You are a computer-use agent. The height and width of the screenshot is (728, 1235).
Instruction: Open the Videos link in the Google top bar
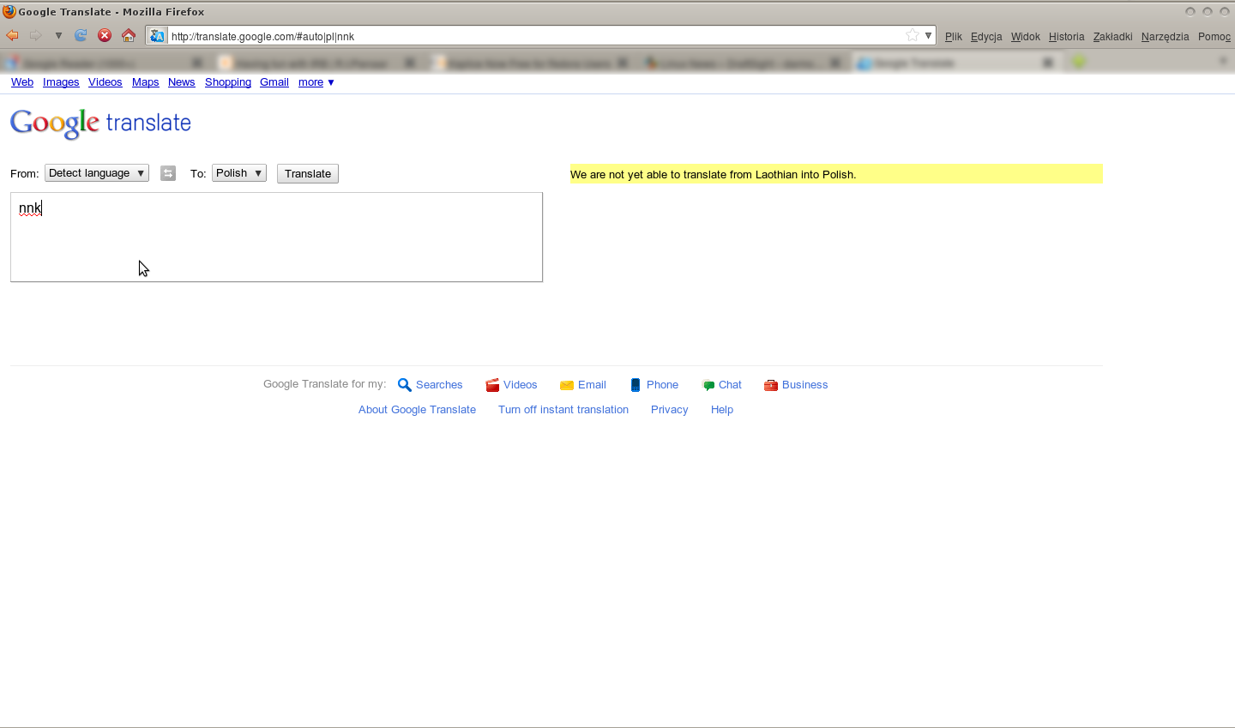coord(105,82)
